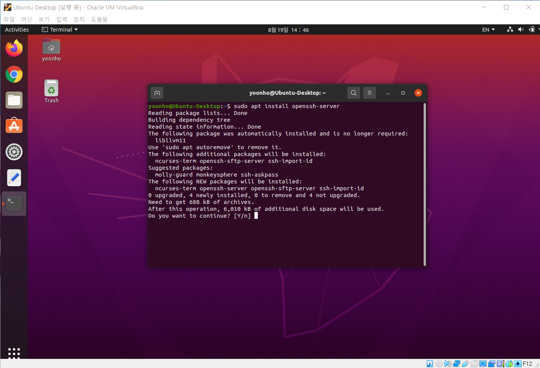This screenshot has height=368, width=540.
Task: Click VirtualBox display indicator icon
Action: coord(483,364)
